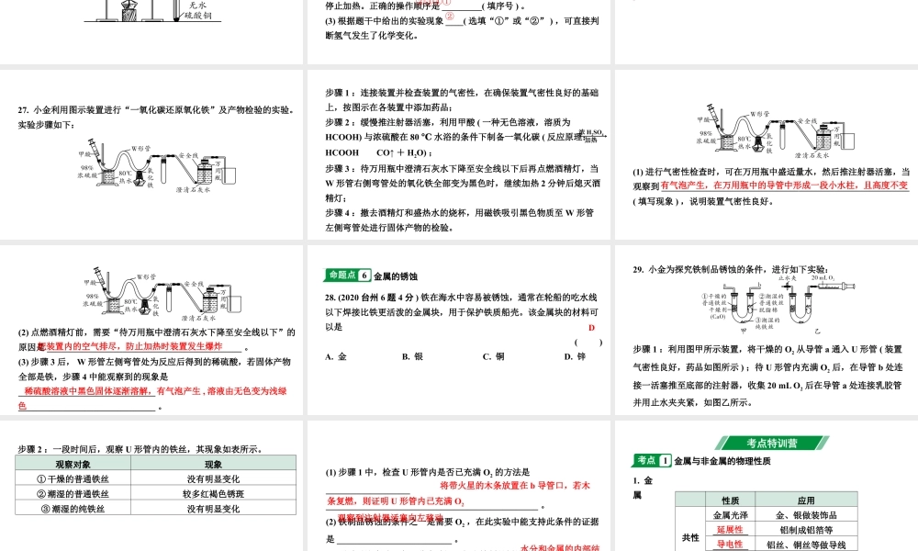This screenshot has width=918, height=551.
Task: Click the red answer letter D in question 28
Action: pyautogui.click(x=592, y=328)
